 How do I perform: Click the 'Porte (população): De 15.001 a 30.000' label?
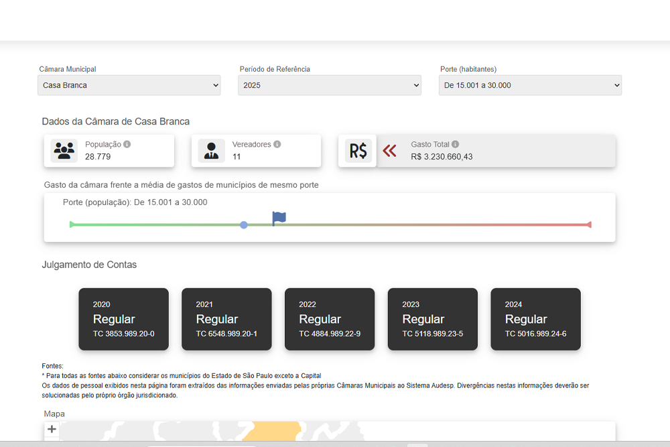(x=135, y=202)
